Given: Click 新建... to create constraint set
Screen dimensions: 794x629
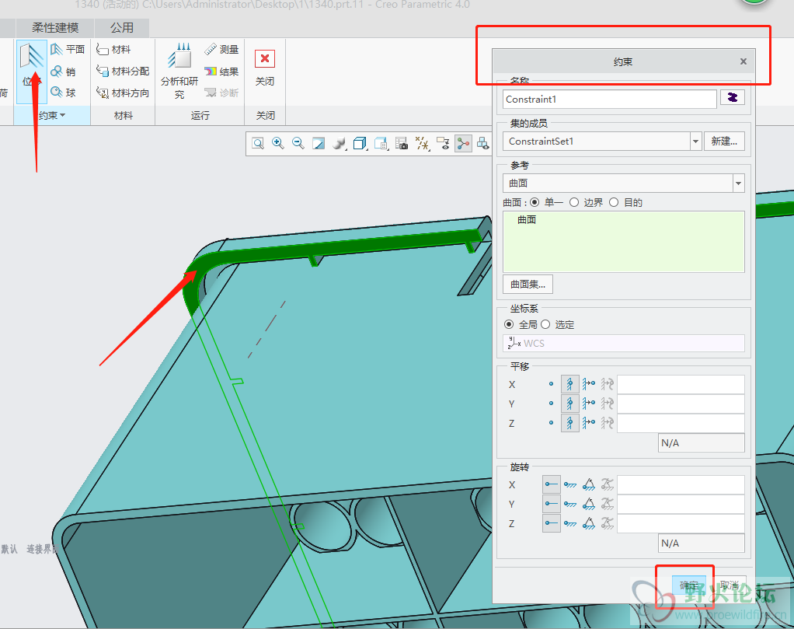Looking at the screenshot, I should tap(724, 142).
